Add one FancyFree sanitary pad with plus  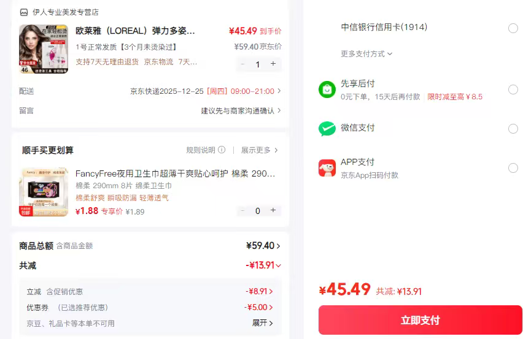[x=273, y=210]
